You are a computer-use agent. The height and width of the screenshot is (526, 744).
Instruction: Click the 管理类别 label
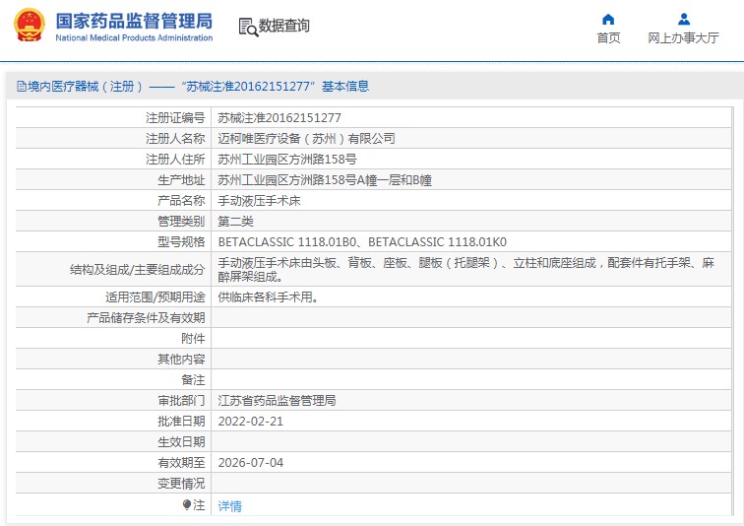point(181,222)
